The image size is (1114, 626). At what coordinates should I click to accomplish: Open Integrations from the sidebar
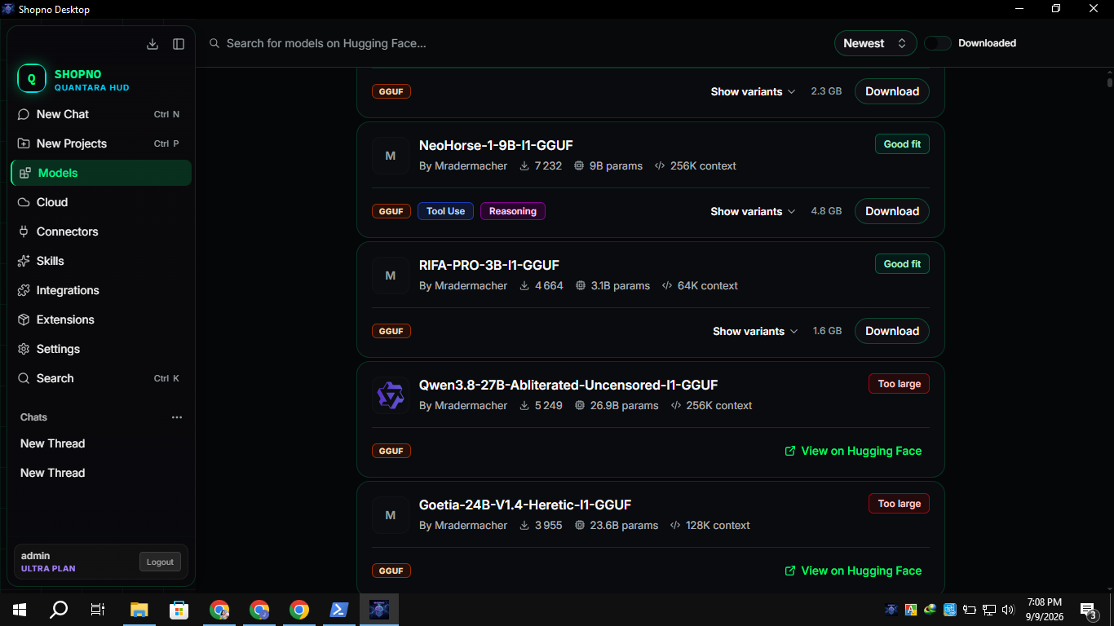(101, 290)
